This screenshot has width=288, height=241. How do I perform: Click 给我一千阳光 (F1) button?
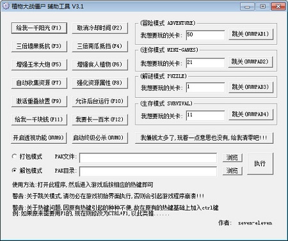(x=39, y=28)
